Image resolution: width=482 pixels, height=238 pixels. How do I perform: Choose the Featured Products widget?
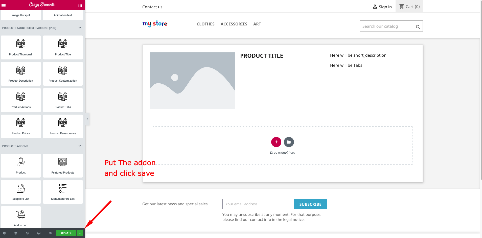coord(63,166)
